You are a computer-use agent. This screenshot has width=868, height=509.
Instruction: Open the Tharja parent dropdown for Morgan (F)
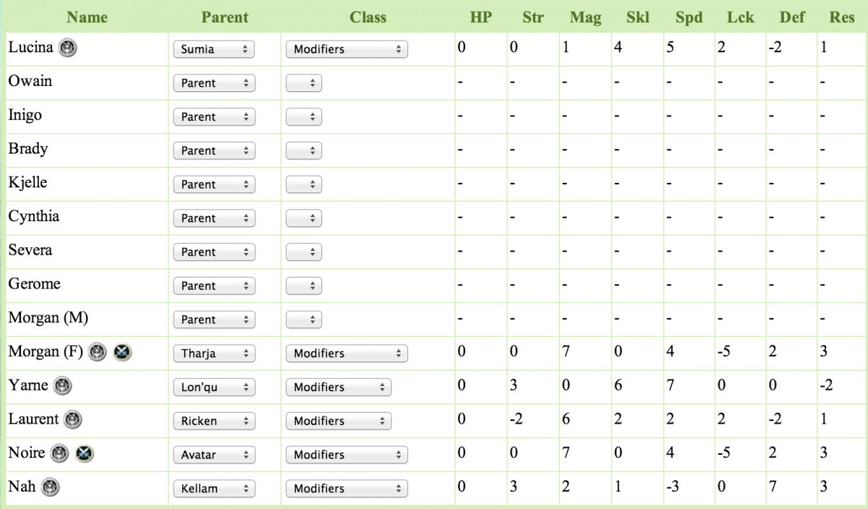click(214, 354)
